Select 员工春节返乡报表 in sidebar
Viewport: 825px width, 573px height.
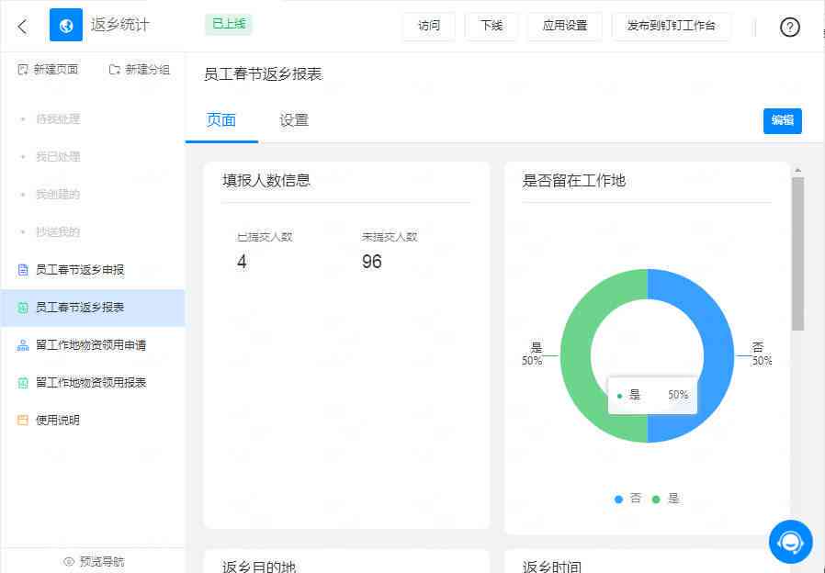pos(93,308)
